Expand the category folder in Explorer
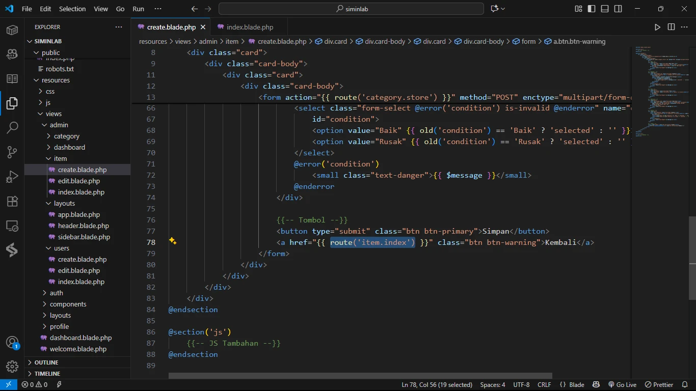 pyautogui.click(x=66, y=136)
